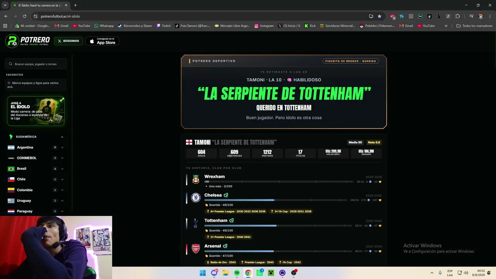Viewport: 496px width, 279px height.
Task: Open the Chrome extensions puzzle icon
Action: coord(458,16)
